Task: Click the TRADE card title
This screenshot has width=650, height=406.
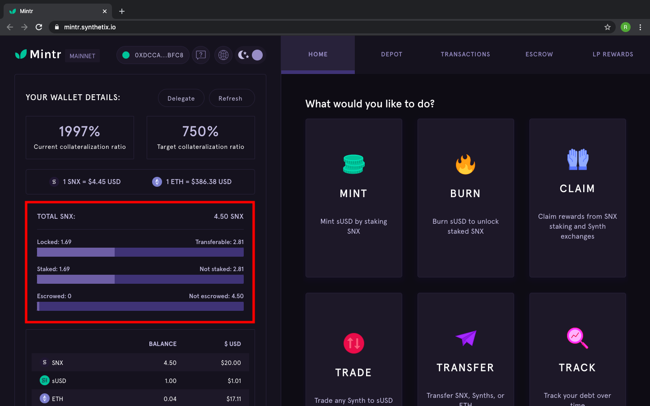Action: pos(353,373)
